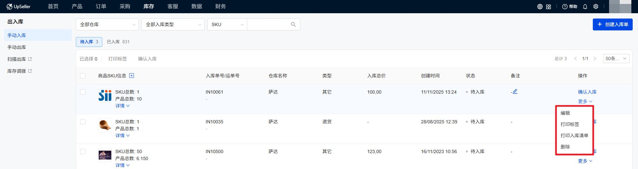
Task: Click the language globe icon in header
Action: 540,7
